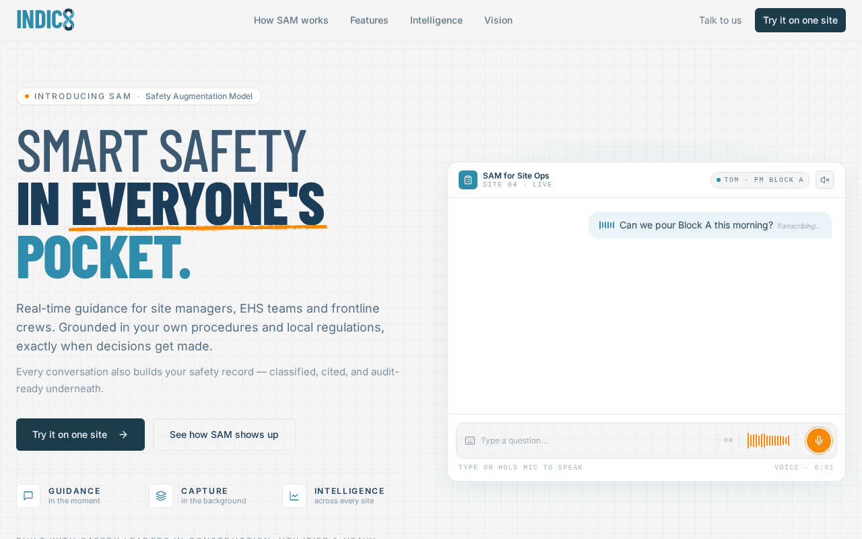This screenshot has width=862, height=539.
Task: Click the Talk to us link
Action: click(720, 20)
